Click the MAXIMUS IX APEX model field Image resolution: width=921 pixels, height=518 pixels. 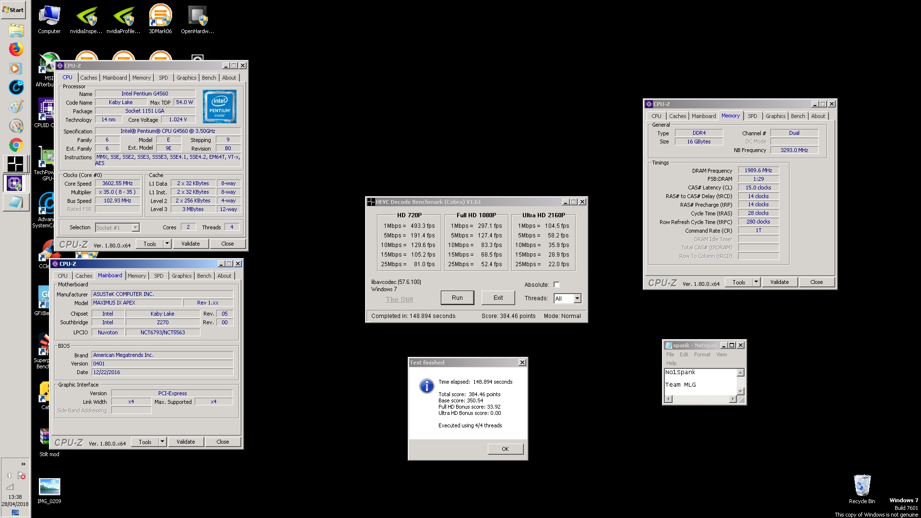[137, 303]
